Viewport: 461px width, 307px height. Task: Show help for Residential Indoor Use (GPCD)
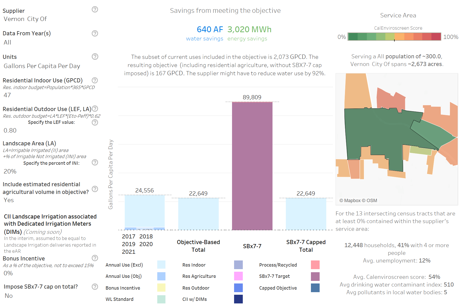tap(95, 80)
